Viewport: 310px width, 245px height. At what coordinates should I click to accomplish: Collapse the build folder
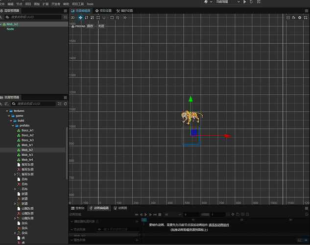[x=11, y=121]
